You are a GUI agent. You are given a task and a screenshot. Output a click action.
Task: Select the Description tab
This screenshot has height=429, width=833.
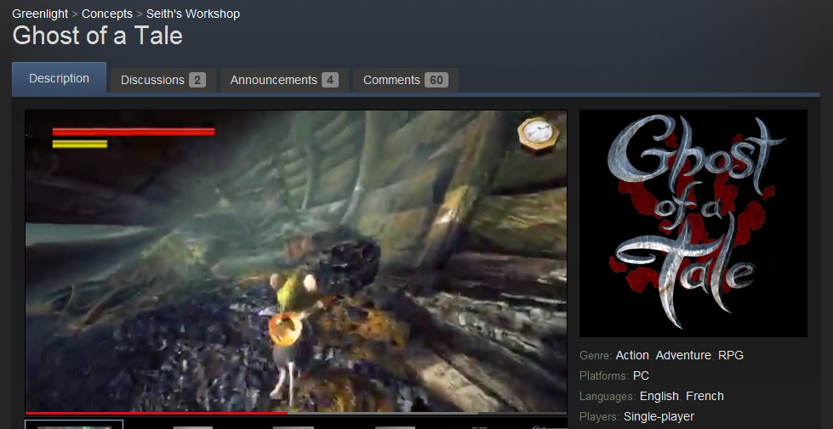coord(59,78)
